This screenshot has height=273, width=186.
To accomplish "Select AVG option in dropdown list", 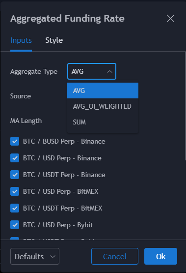I will click(103, 91).
